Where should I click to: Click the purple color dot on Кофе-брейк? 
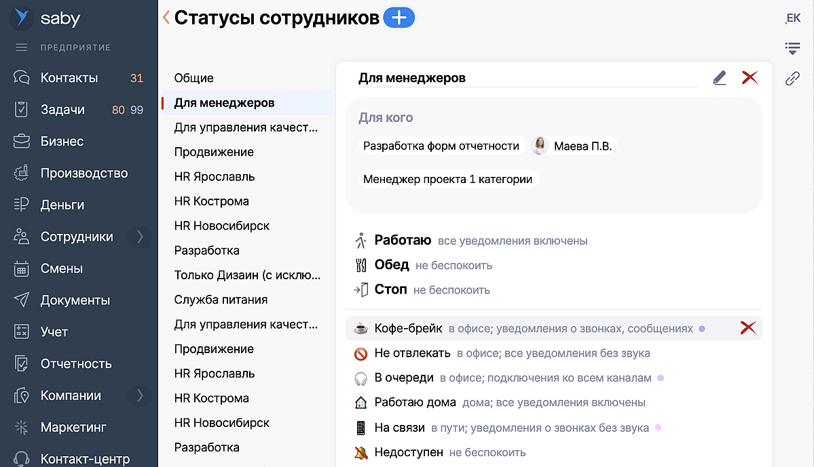point(702,329)
